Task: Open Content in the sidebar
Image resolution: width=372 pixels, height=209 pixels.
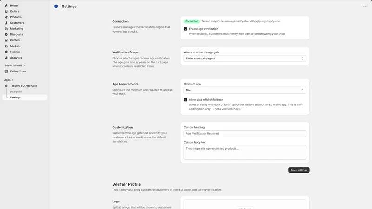Action: [x=25, y=40]
